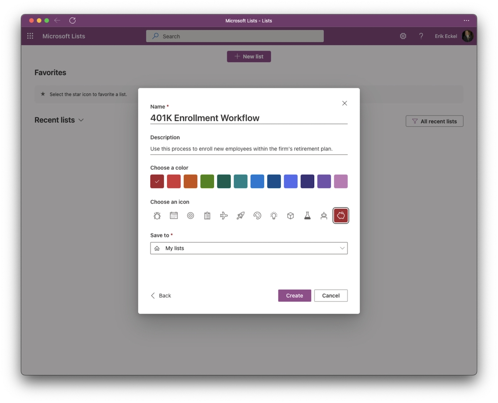Viewport: 498px width, 403px height.
Task: Select the teal color swatch
Action: (240, 181)
